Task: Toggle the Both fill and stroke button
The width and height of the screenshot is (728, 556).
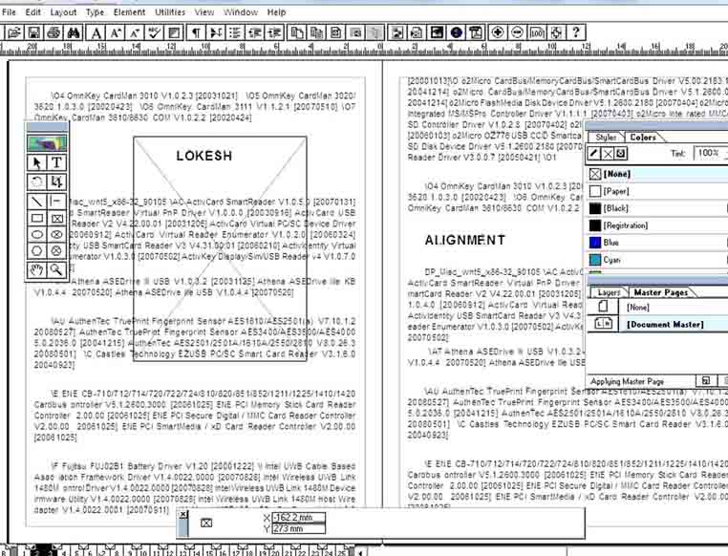Action: [621, 153]
